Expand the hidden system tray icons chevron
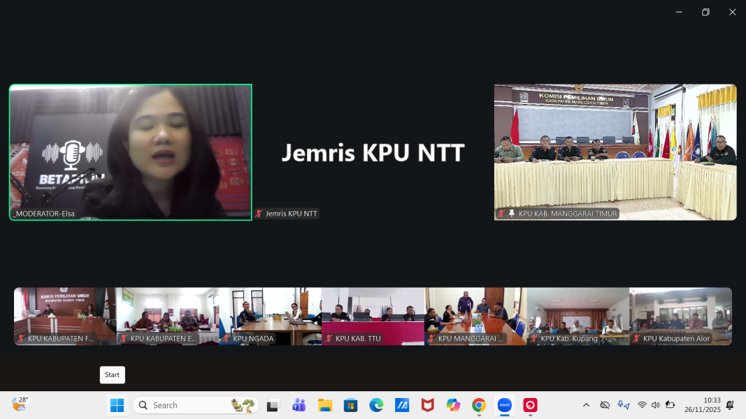Viewport: 746px width, 419px height. [586, 405]
